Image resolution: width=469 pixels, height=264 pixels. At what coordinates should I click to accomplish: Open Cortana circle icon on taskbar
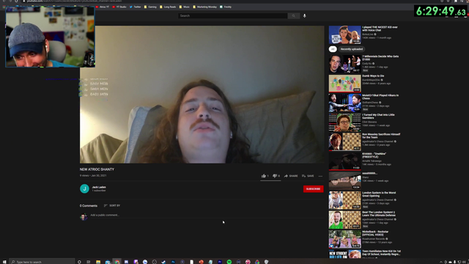pos(79,262)
